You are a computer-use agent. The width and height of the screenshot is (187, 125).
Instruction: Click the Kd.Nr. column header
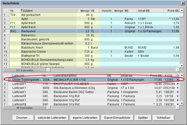169,76
